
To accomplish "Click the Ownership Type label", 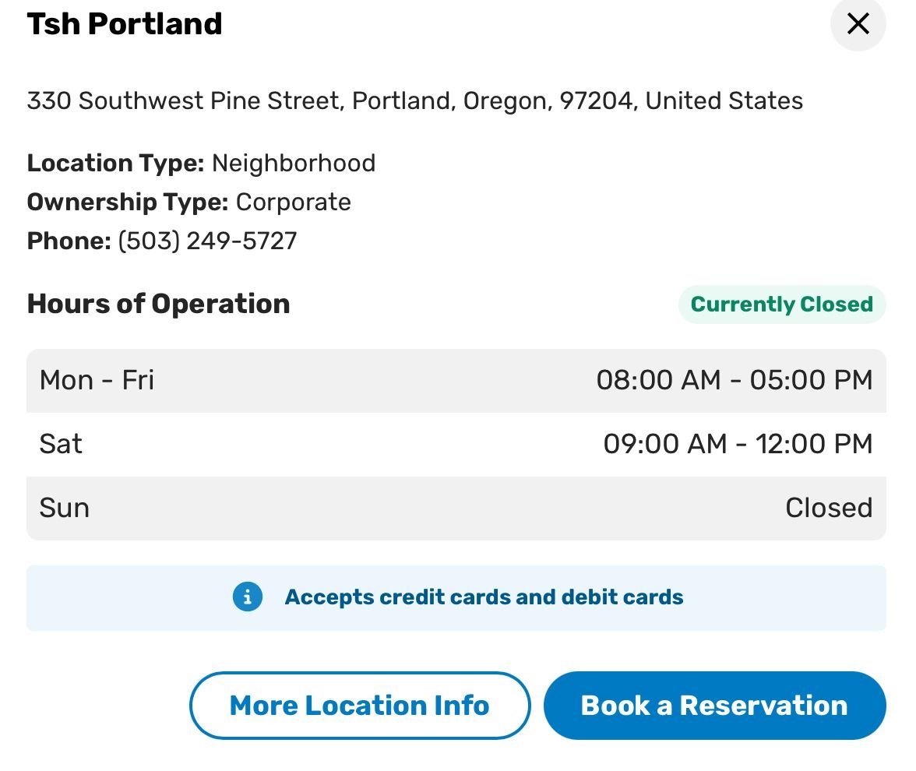I will point(127,202).
